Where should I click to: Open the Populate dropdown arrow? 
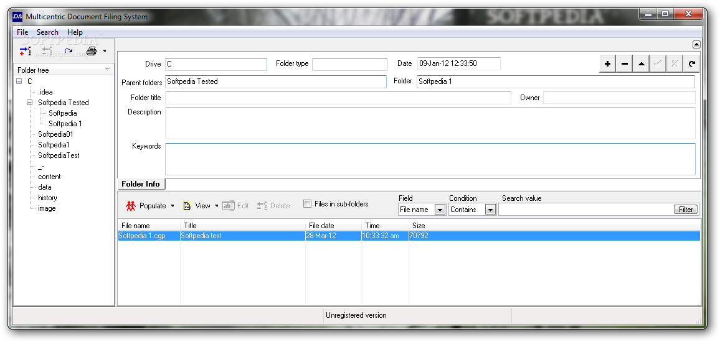(172, 206)
